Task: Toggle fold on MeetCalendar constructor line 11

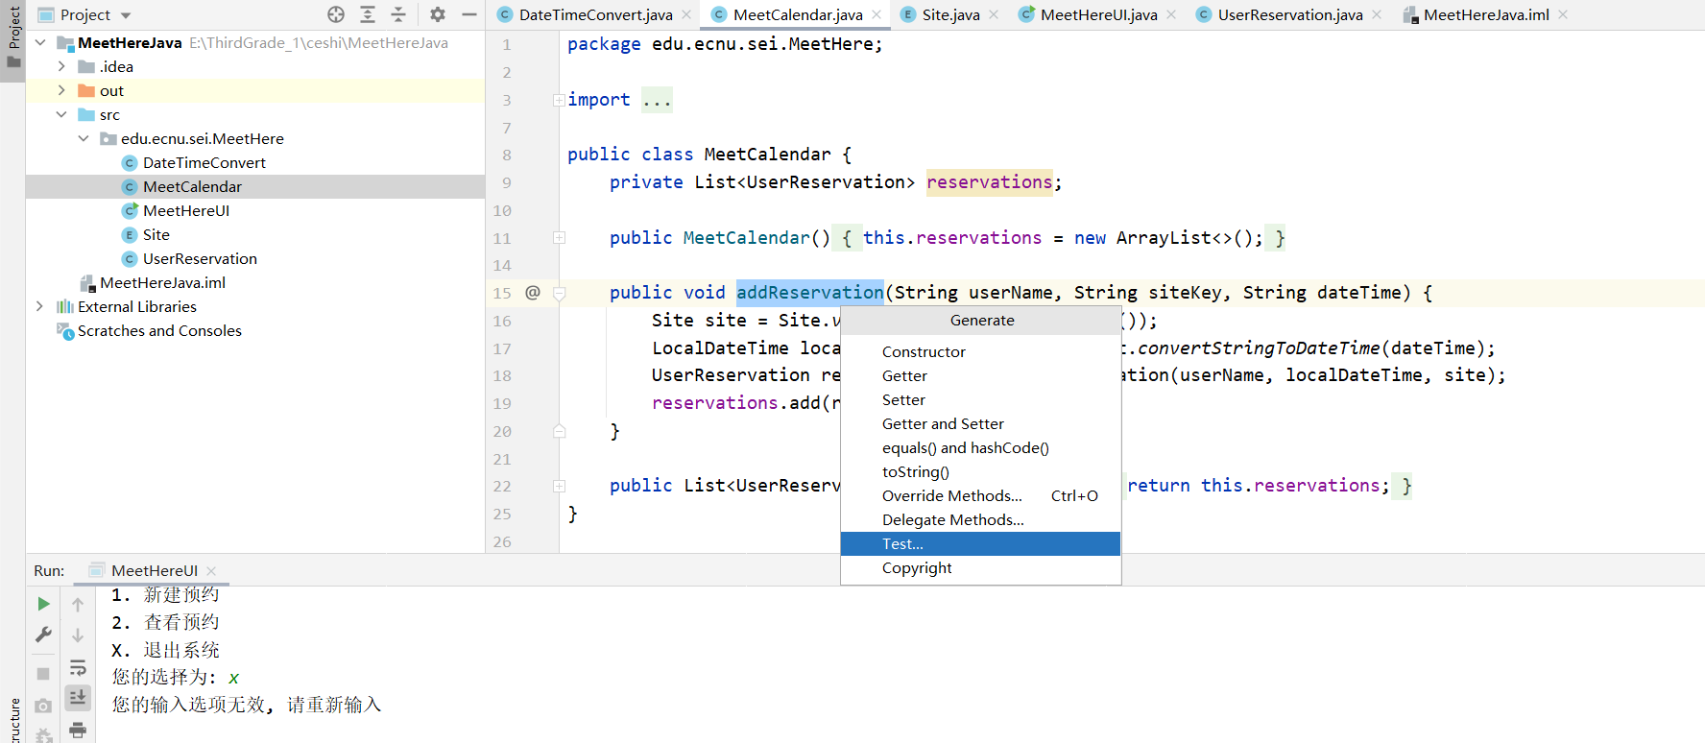Action: point(559,237)
